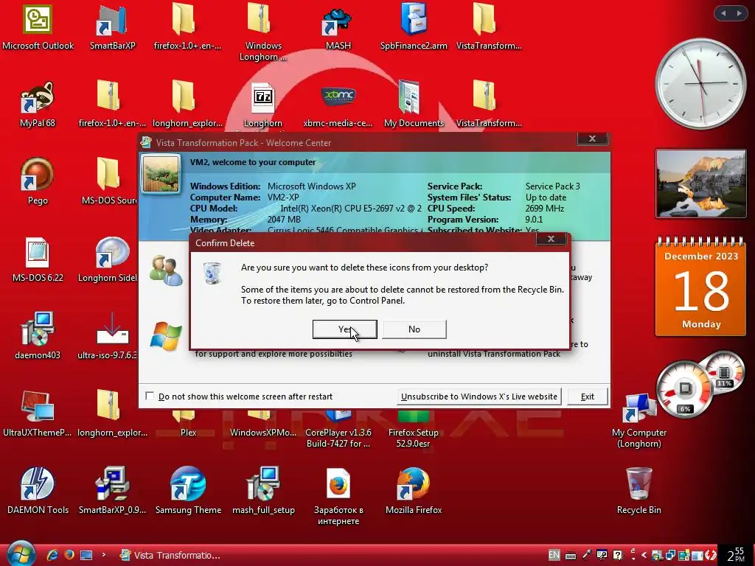Tick 'Do not show this welcome screen' checkbox
755x566 pixels.
[150, 396]
